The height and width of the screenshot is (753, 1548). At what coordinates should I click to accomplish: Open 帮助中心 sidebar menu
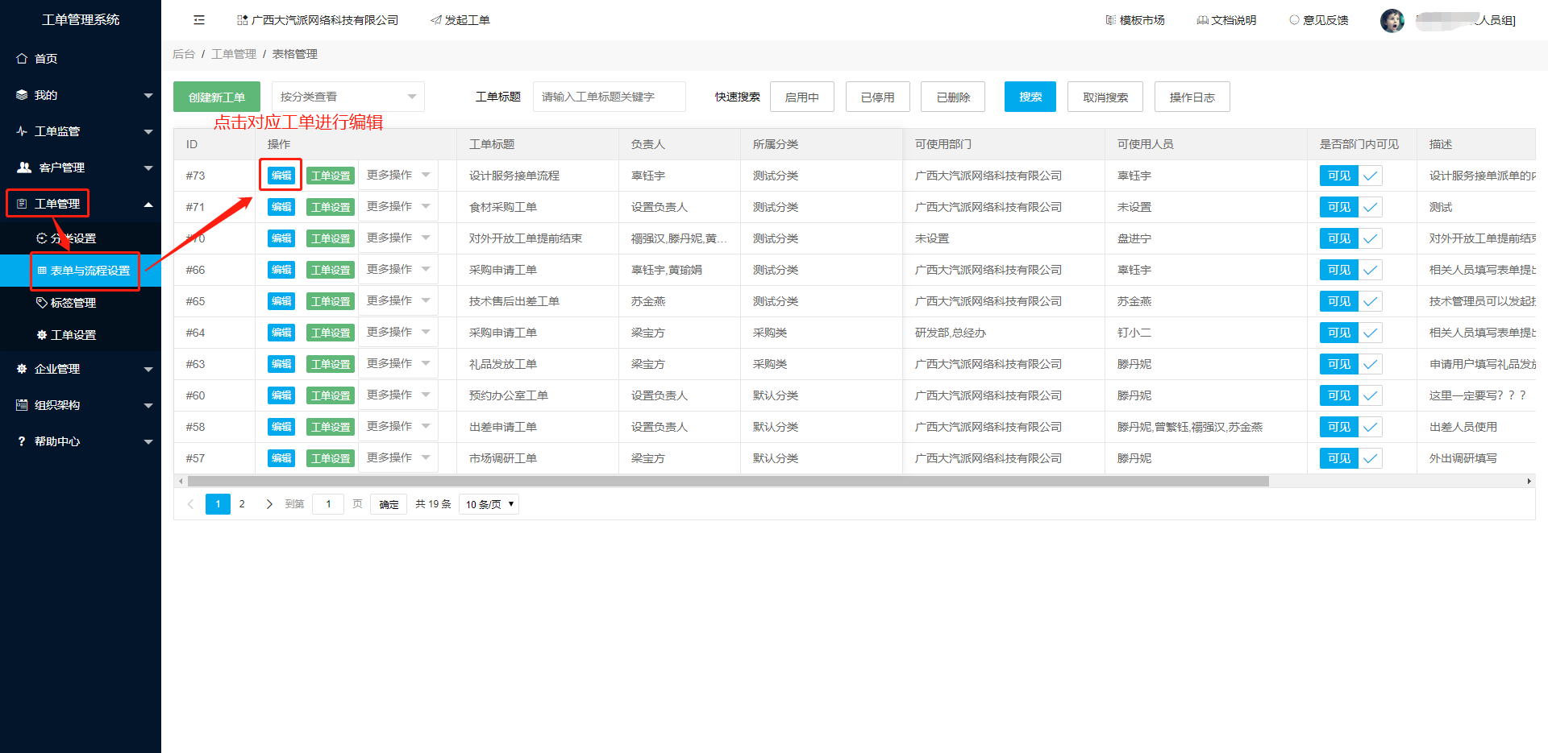point(81,441)
